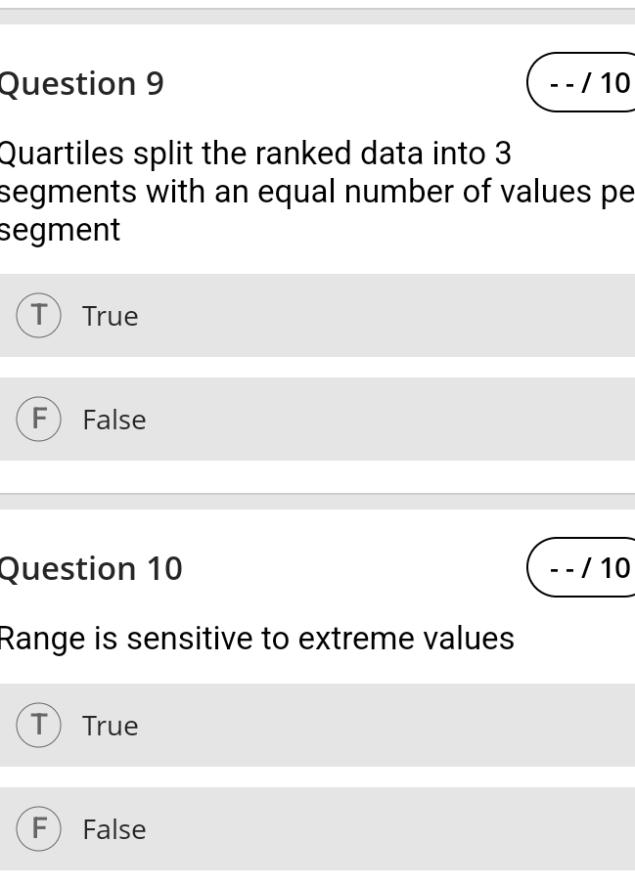Click the Question 9 heading
This screenshot has height=886, width=635.
[82, 84]
